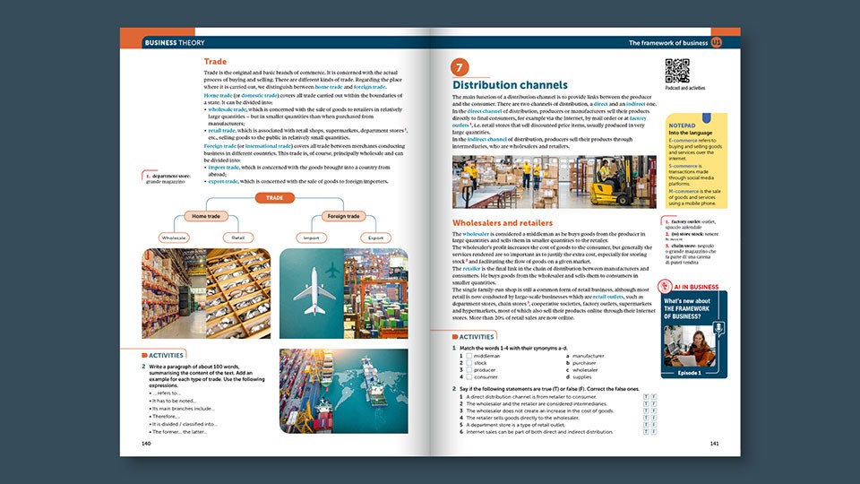Open the airplane aerial photo
The width and height of the screenshot is (860, 484).
pyautogui.click(x=312, y=294)
